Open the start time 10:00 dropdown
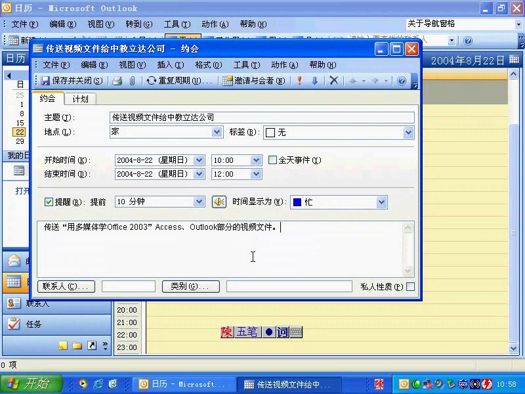The width and height of the screenshot is (525, 394). click(256, 160)
